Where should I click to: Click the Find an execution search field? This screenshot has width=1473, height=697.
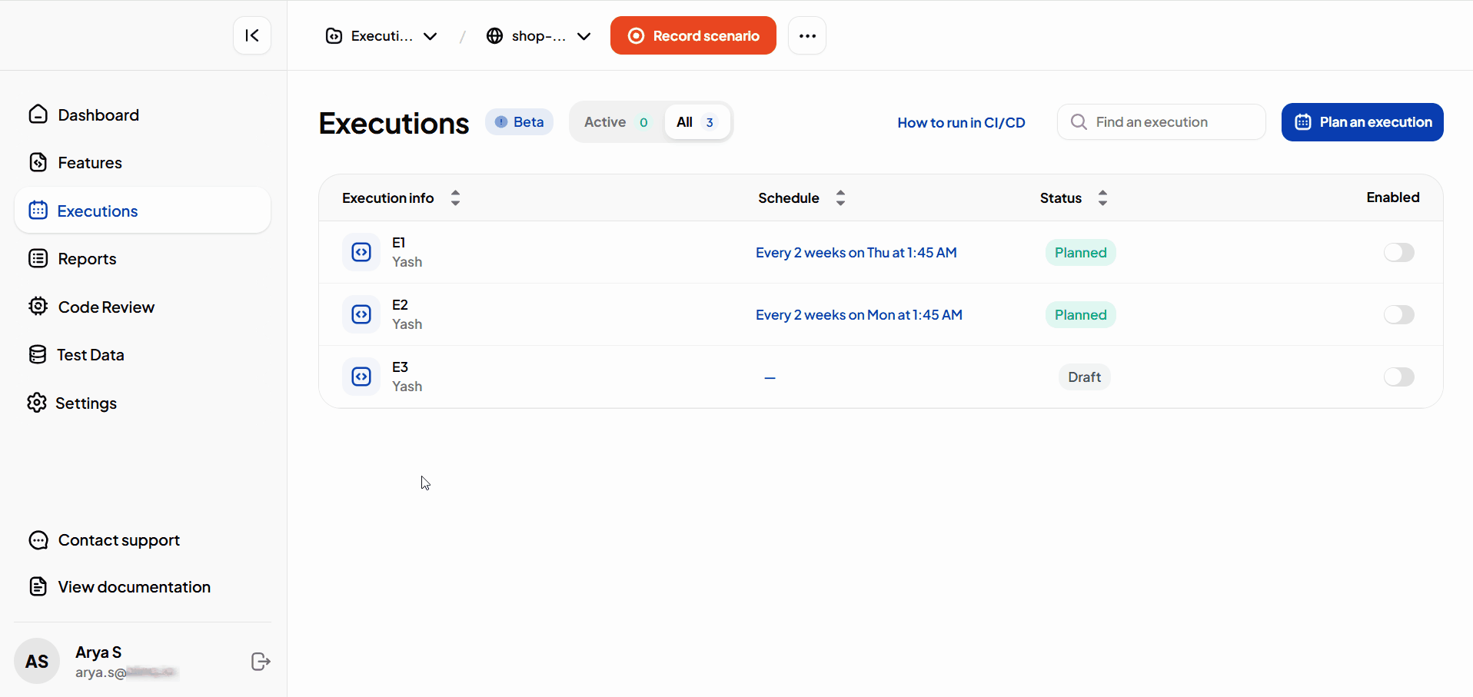click(x=1161, y=122)
